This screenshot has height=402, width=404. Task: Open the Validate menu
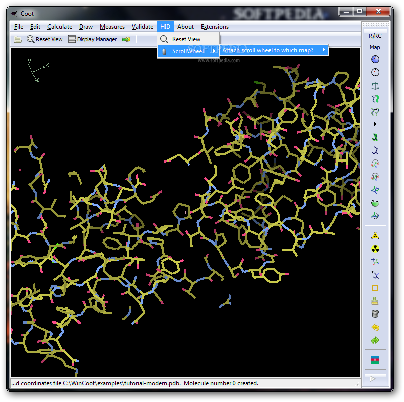(143, 27)
